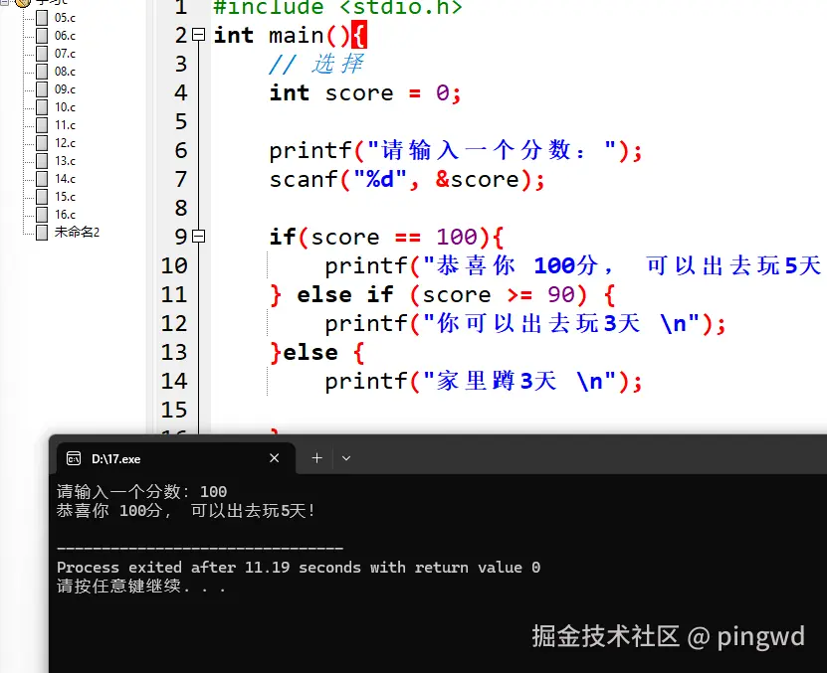Click line number 7 in the gutter
This screenshot has height=673, width=827.
[x=181, y=179]
